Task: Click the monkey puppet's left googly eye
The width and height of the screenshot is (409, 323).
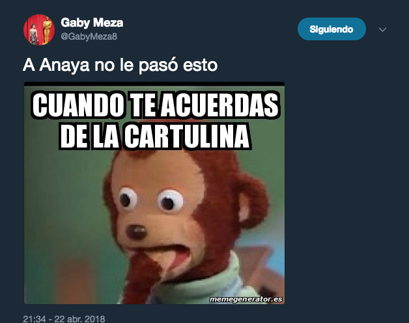Action: [128, 198]
